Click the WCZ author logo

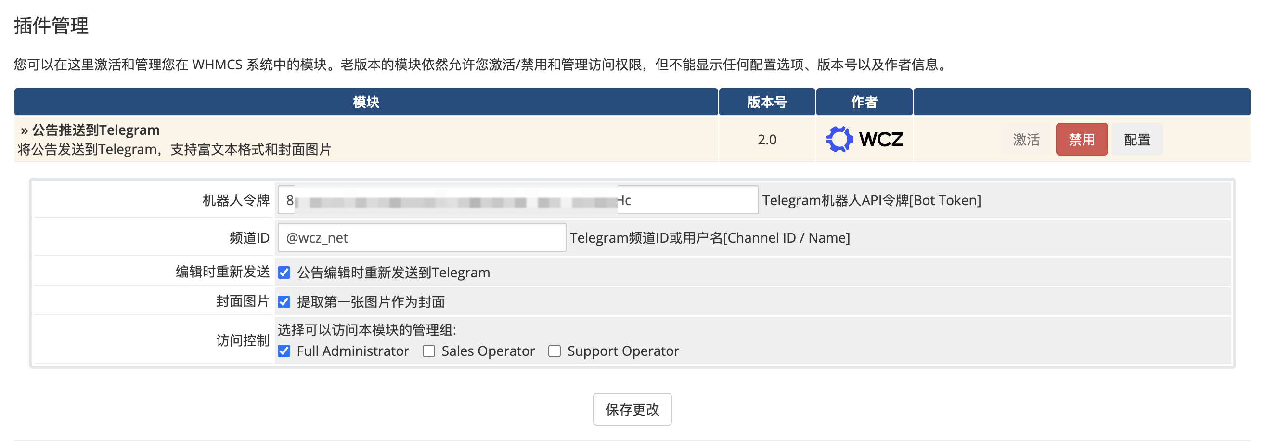tap(864, 140)
